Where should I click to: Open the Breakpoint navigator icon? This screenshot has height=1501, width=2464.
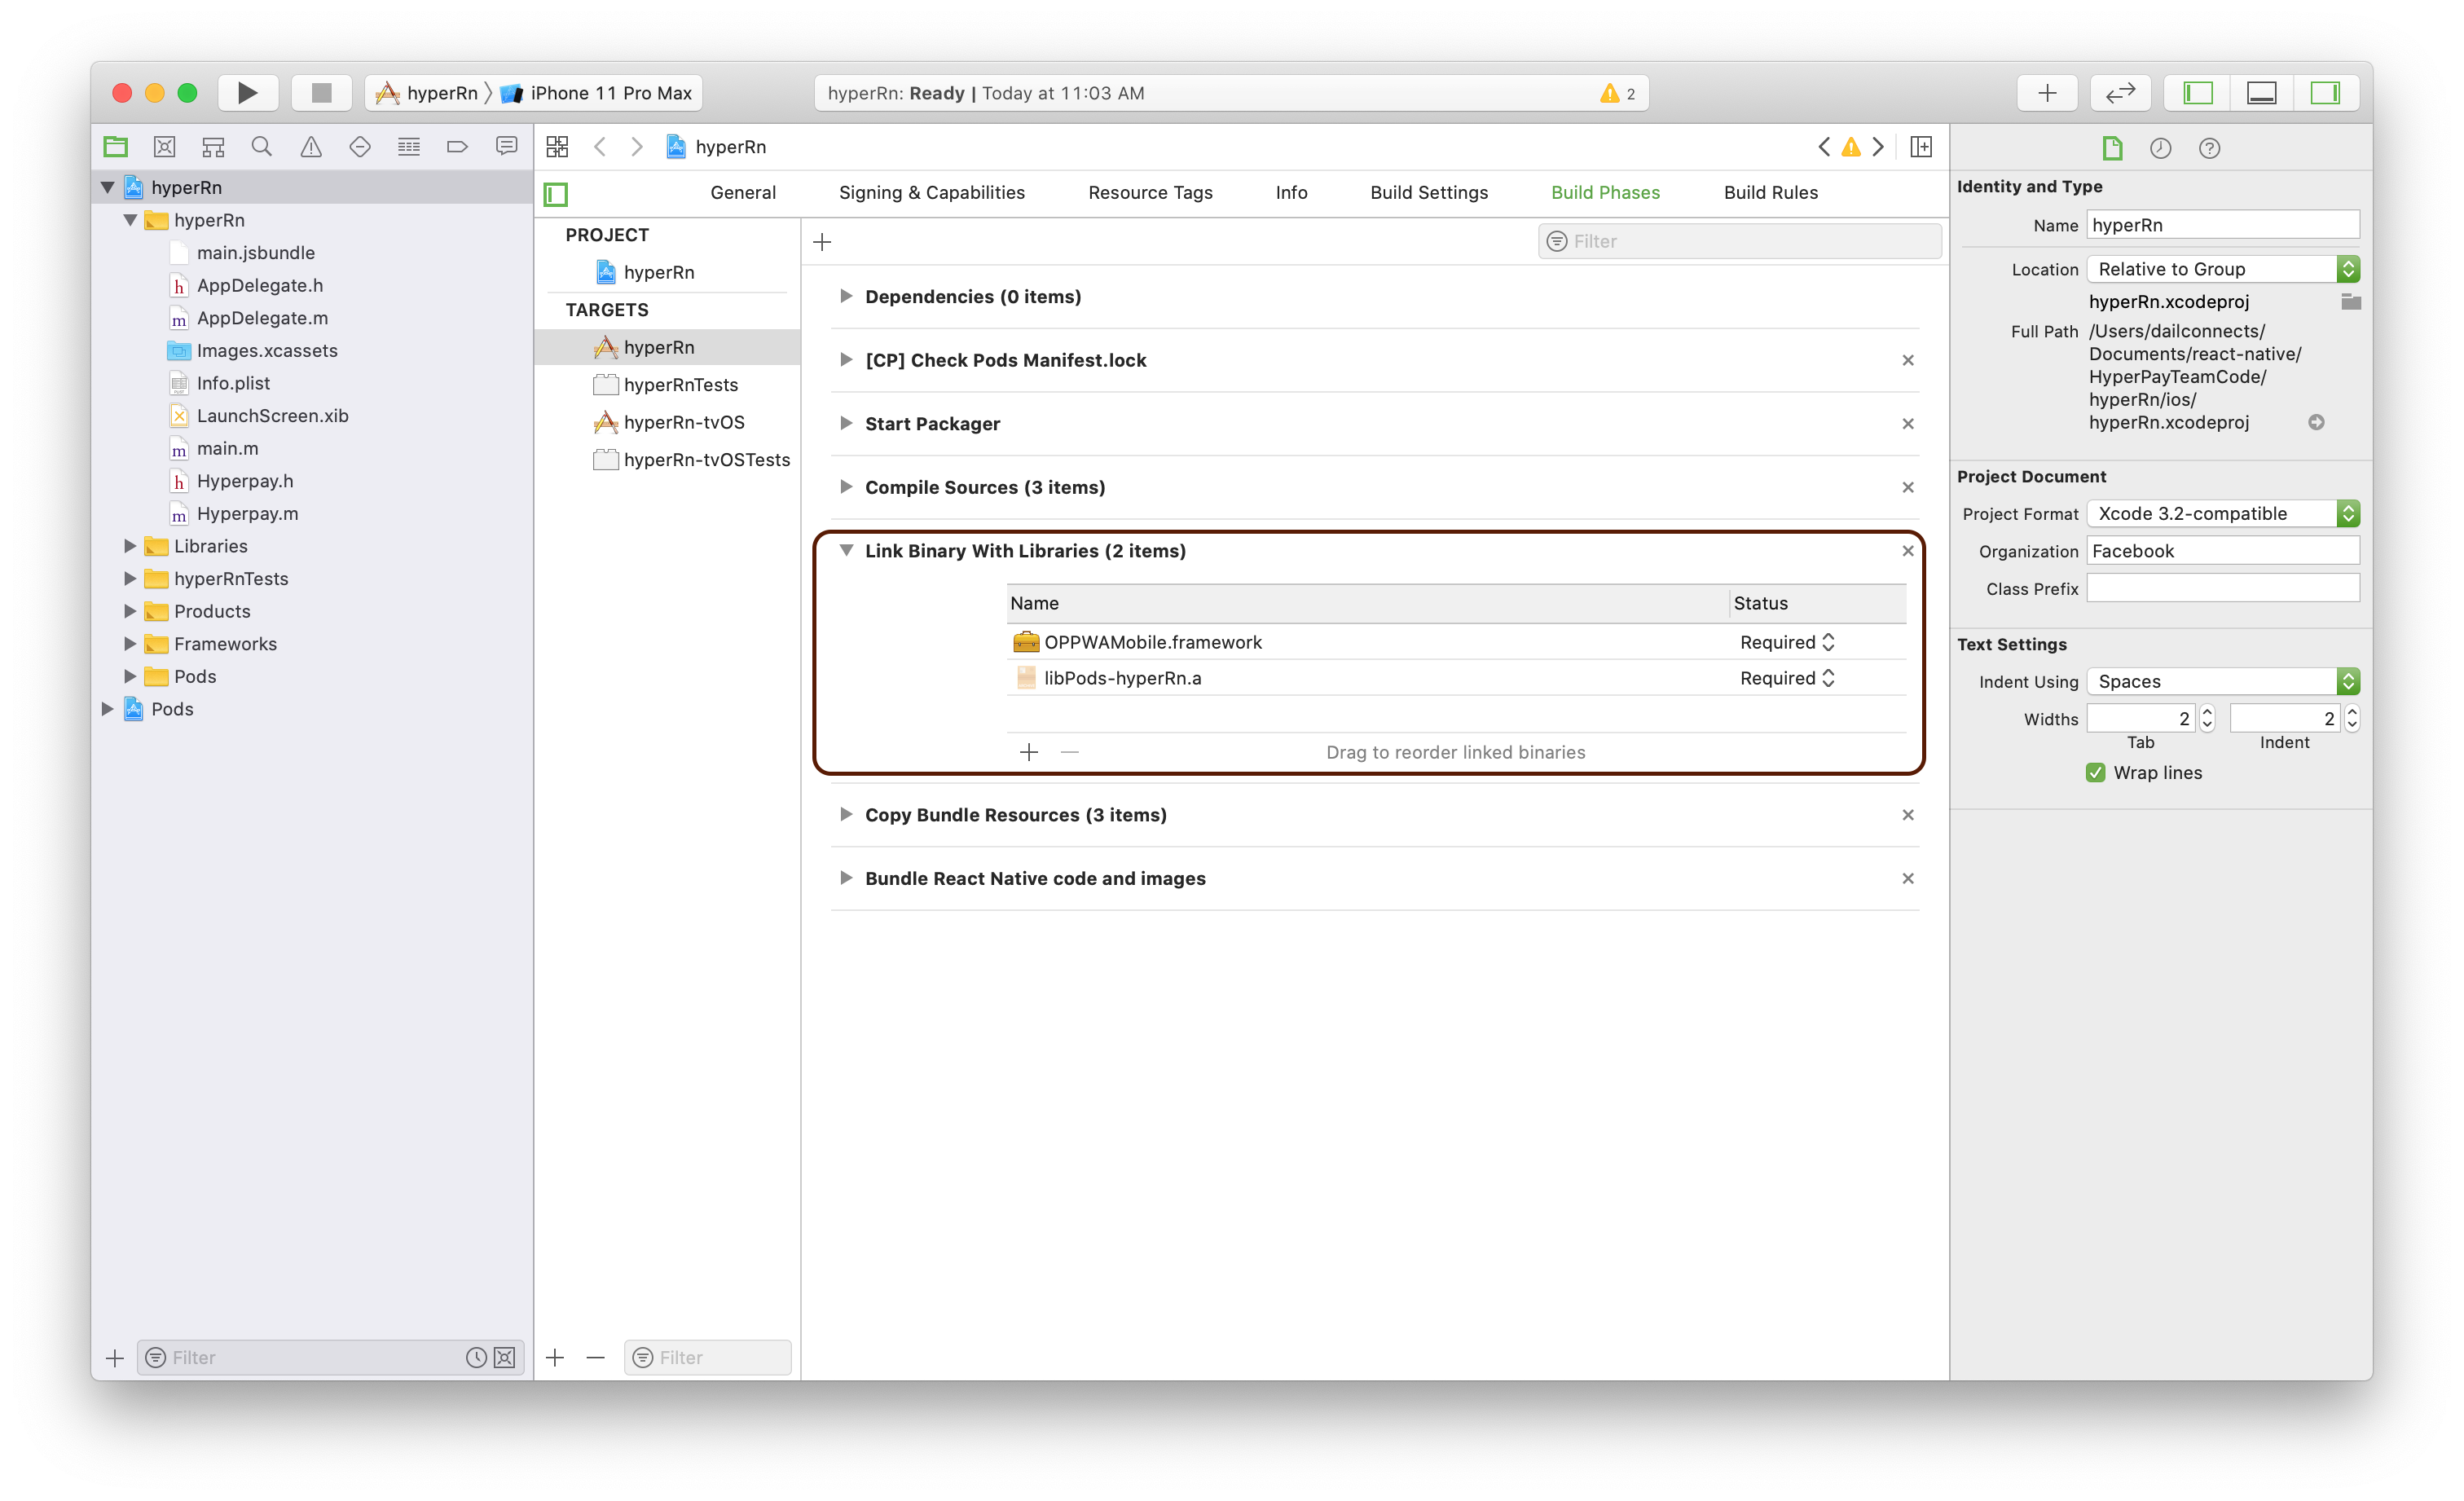tap(457, 147)
